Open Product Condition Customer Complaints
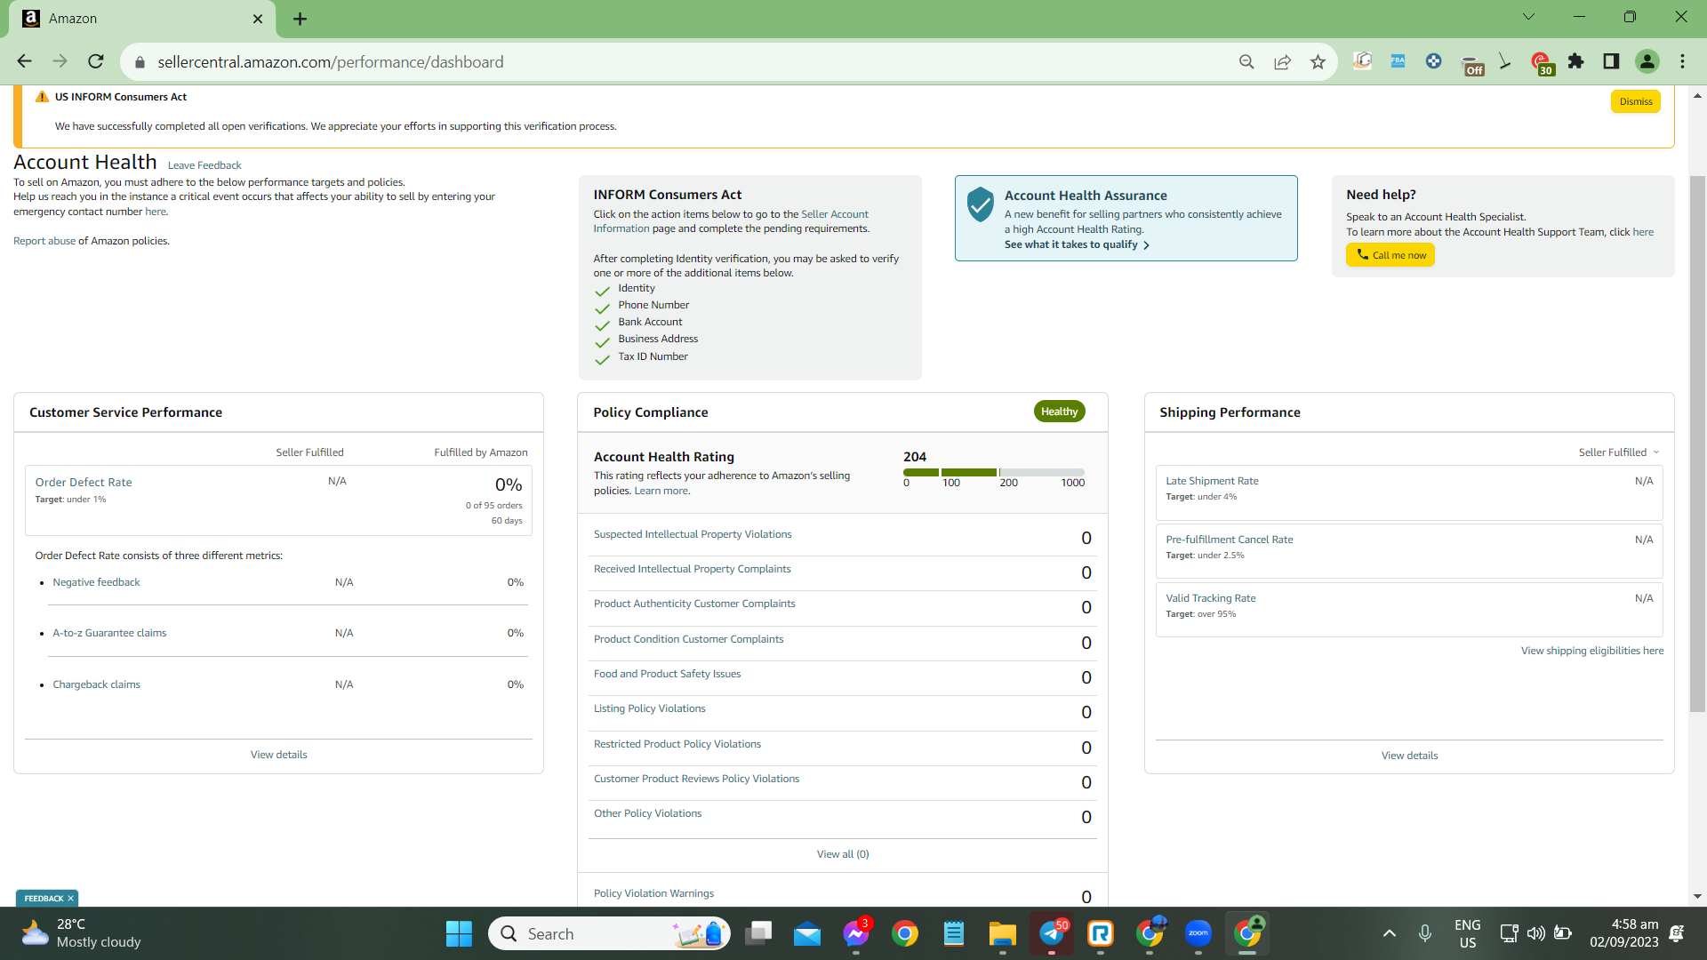 pos(689,639)
